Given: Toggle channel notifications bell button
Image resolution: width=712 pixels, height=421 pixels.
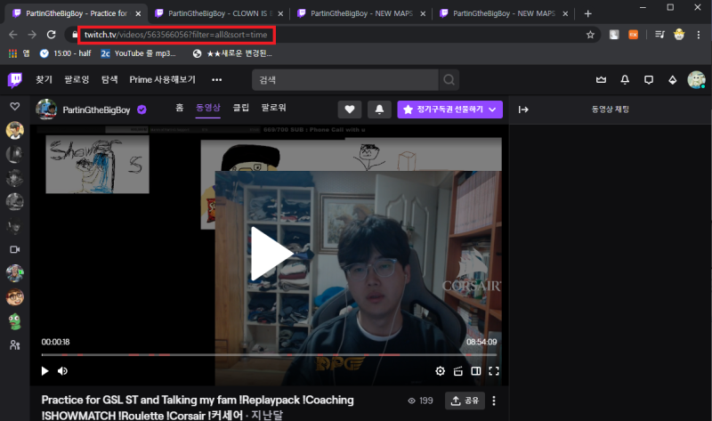Looking at the screenshot, I should click(x=379, y=109).
